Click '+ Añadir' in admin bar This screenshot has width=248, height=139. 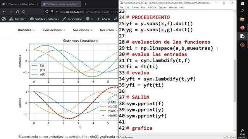[103, 19]
